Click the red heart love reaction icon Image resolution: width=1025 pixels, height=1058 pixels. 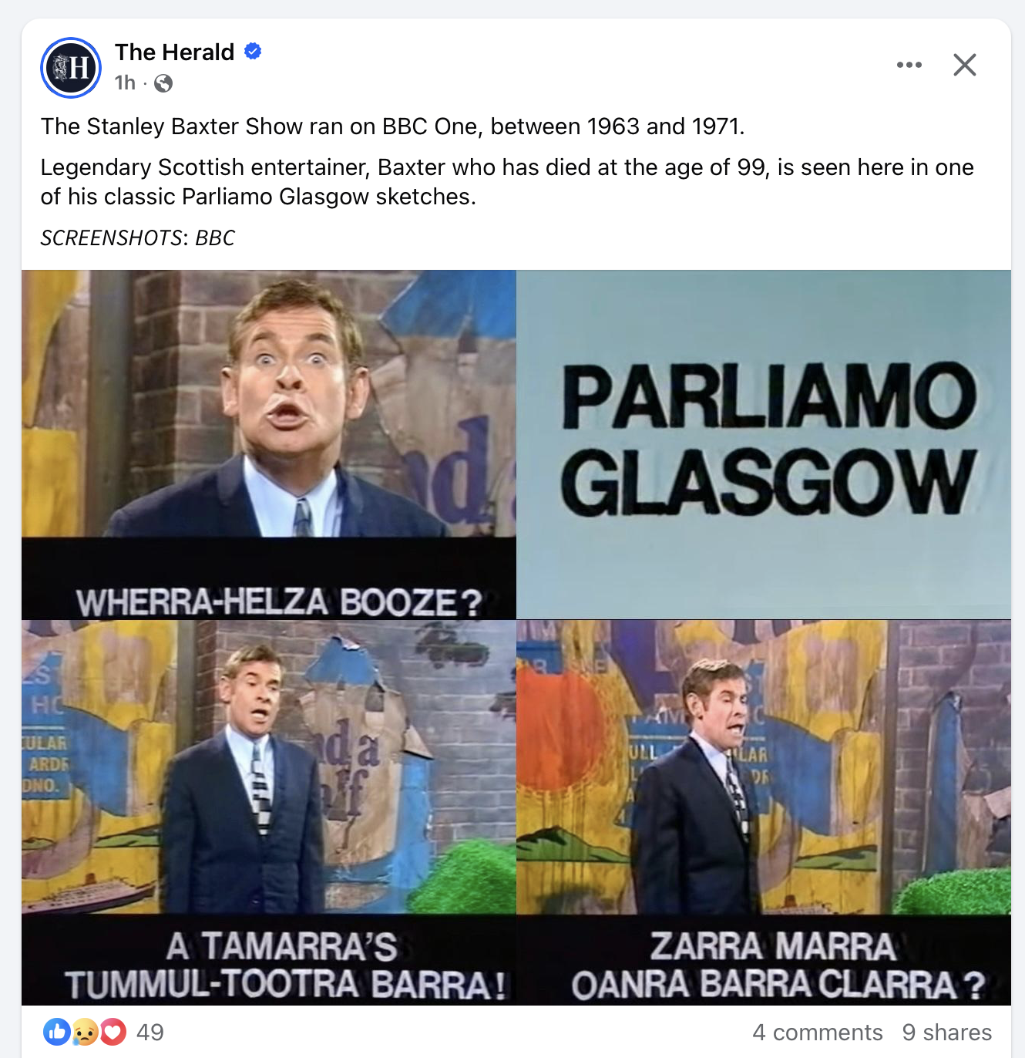tap(113, 1032)
